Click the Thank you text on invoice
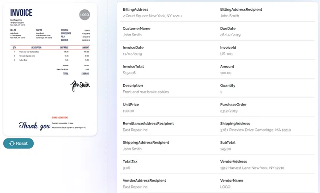 click(x=34, y=126)
